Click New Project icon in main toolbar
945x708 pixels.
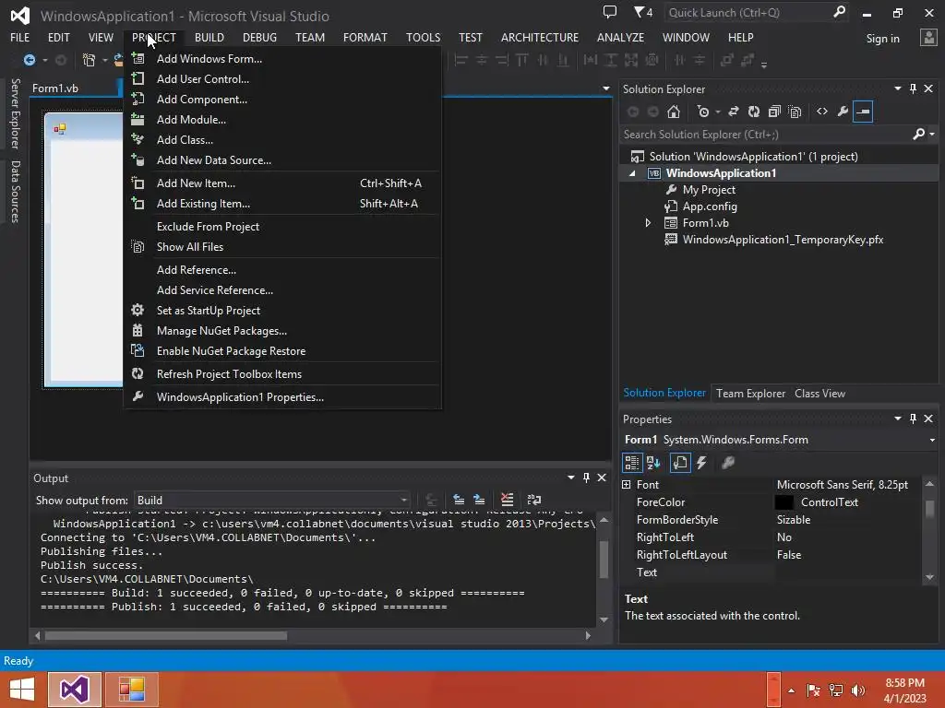[89, 60]
